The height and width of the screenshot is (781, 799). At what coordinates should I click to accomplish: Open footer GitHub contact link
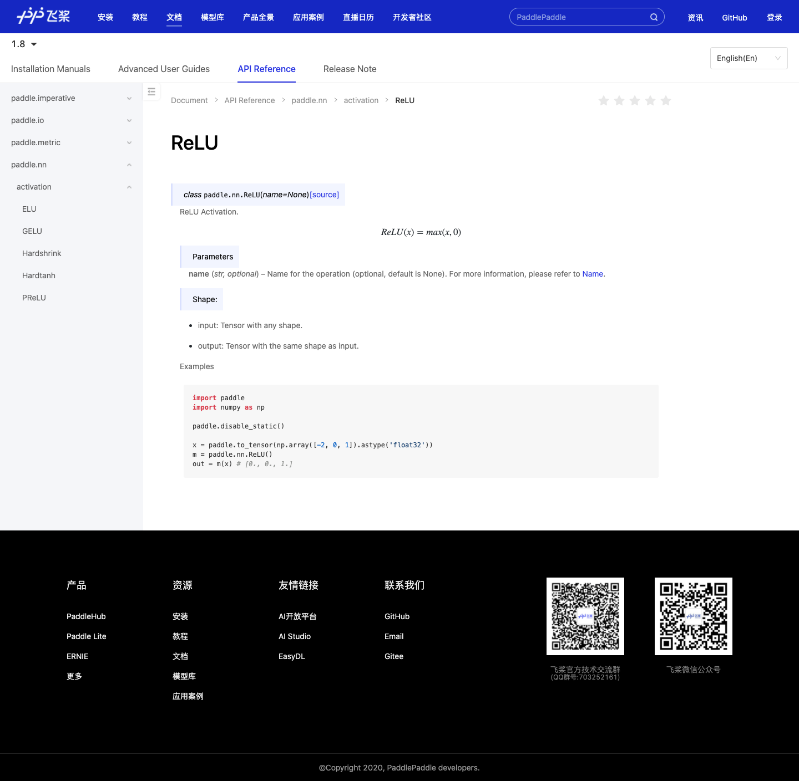pyautogui.click(x=397, y=616)
